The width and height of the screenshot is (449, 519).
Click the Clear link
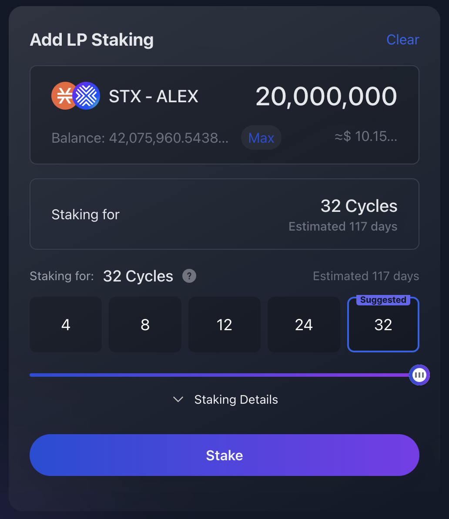click(x=402, y=40)
